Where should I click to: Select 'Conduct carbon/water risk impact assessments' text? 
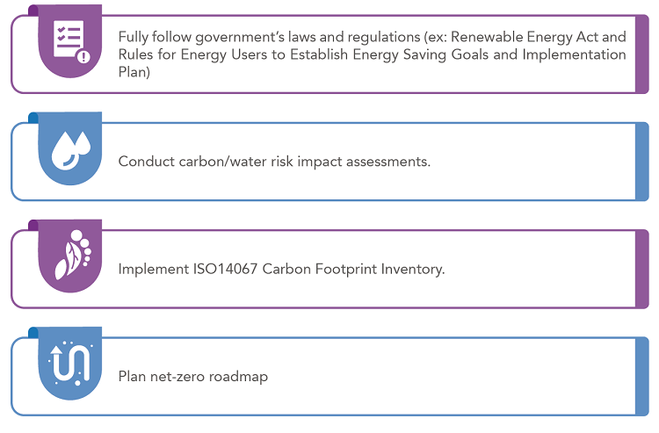[x=274, y=162]
